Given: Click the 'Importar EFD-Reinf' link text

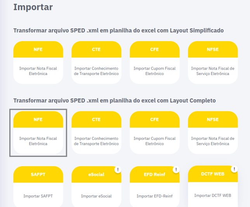Looking at the screenshot, I should pos(155,196).
